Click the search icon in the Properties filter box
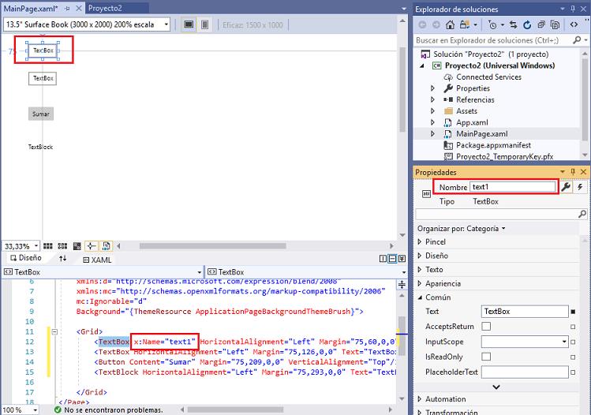 click(582, 214)
